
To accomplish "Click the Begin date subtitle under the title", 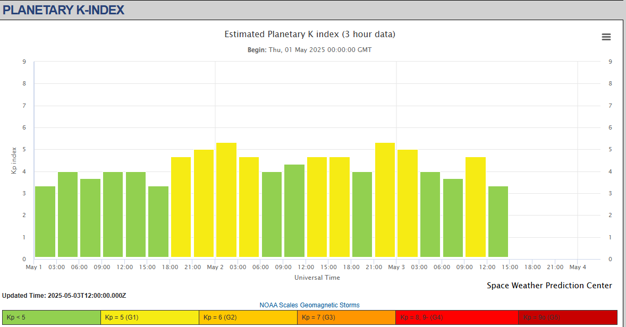I will click(310, 50).
